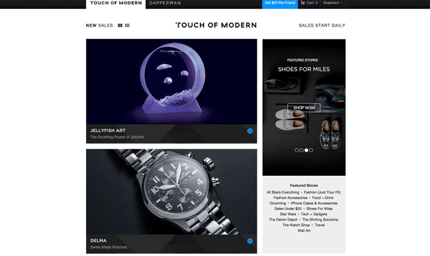Open the Shepherd account dropdown
430x256 pixels.
tap(332, 3)
